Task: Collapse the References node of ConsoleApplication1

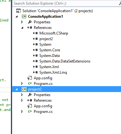Action: coord(22,28)
